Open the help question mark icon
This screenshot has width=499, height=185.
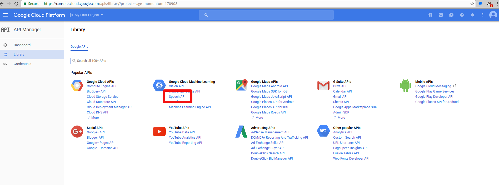pos(462,15)
